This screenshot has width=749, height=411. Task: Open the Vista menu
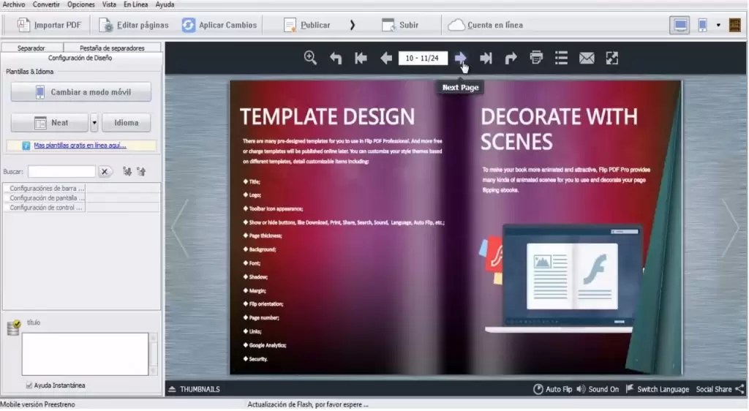pos(109,4)
